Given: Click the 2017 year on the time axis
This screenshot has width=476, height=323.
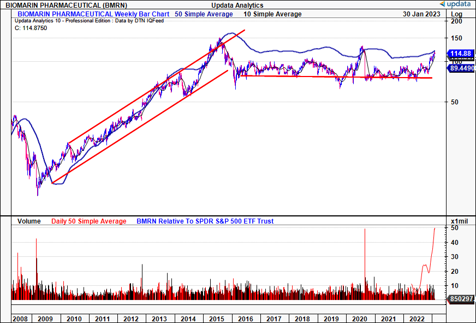Looking at the screenshot, I should pos(274,319).
